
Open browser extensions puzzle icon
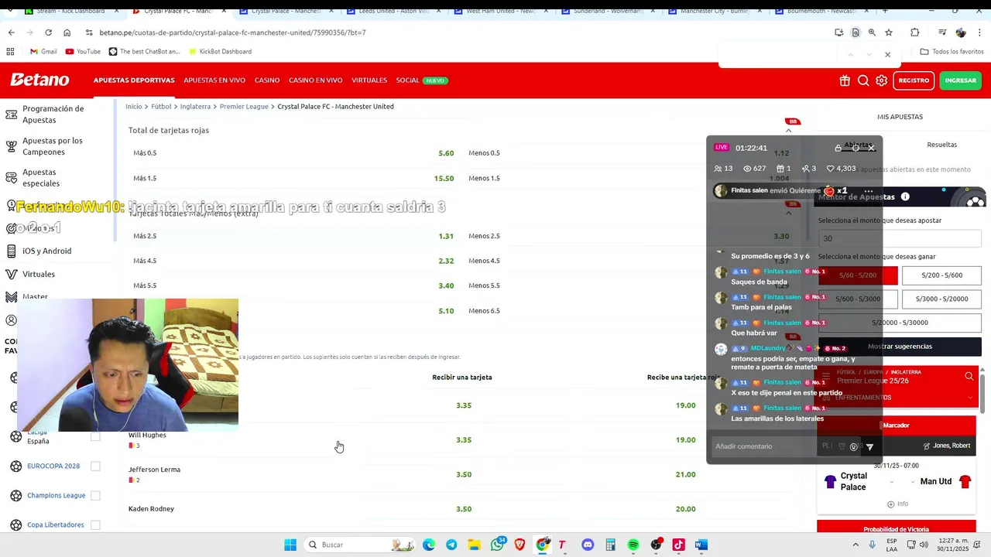coord(915,32)
